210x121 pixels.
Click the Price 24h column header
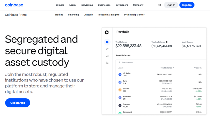tap(198, 68)
